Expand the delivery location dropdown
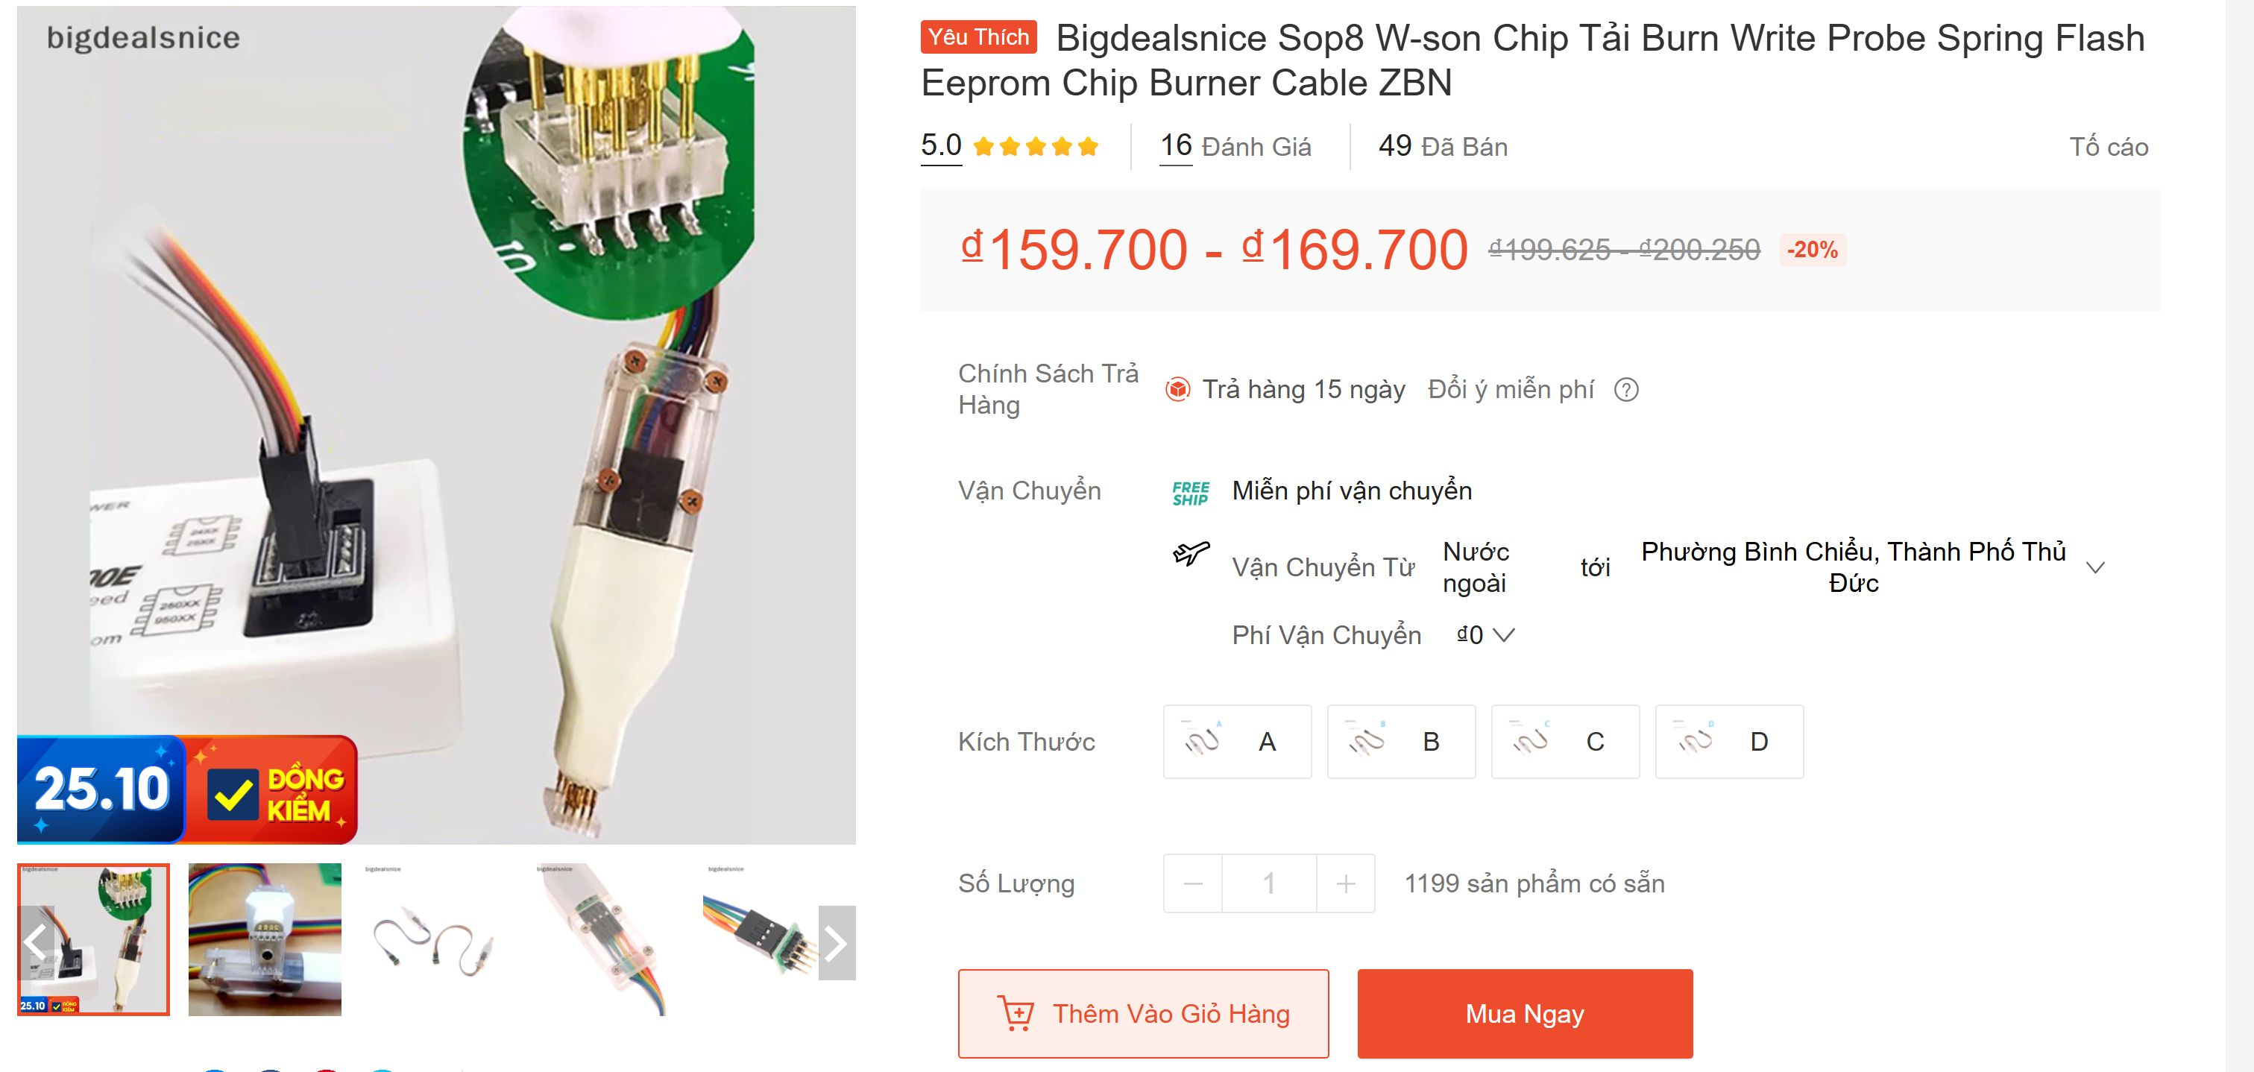Image resolution: width=2254 pixels, height=1072 pixels. pyautogui.click(x=2094, y=568)
